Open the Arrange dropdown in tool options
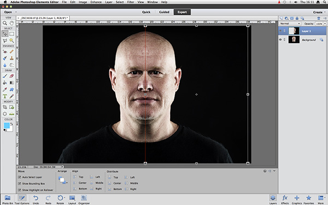Image resolution: width=328 pixels, height=205 pixels. pos(63,180)
